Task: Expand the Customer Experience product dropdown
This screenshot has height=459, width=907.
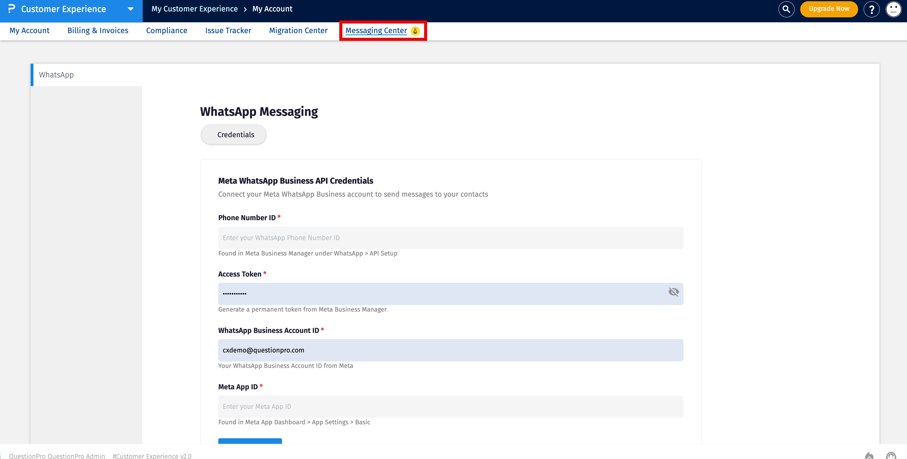Action: [x=131, y=9]
